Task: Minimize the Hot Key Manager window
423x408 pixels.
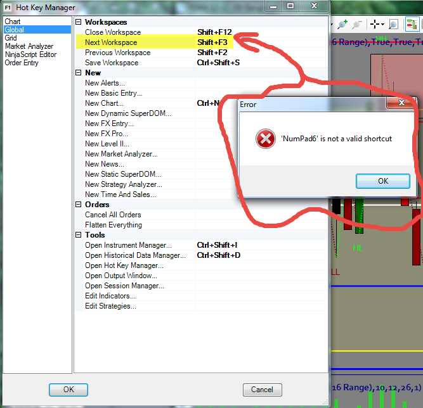Action: coord(273,6)
